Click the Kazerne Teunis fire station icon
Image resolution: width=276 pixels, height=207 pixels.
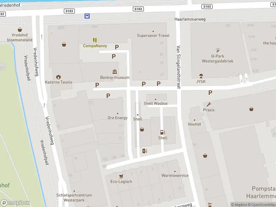(58, 77)
